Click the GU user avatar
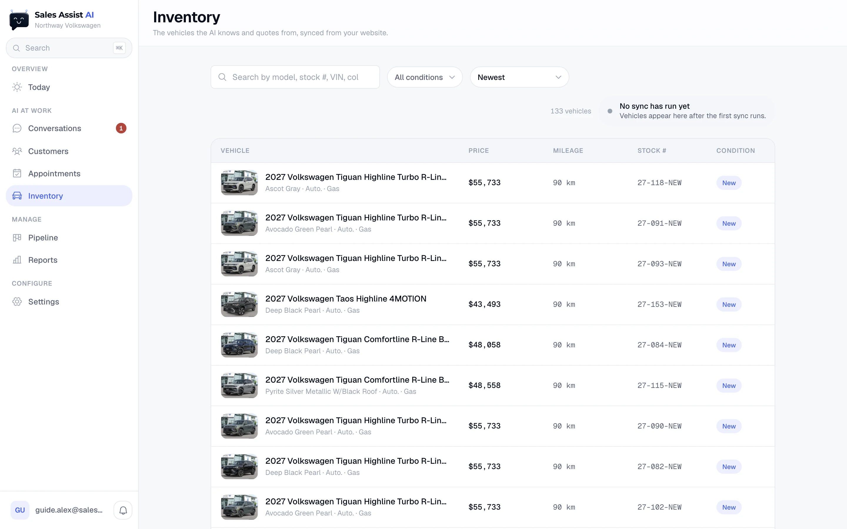This screenshot has height=529, width=847. pos(20,510)
